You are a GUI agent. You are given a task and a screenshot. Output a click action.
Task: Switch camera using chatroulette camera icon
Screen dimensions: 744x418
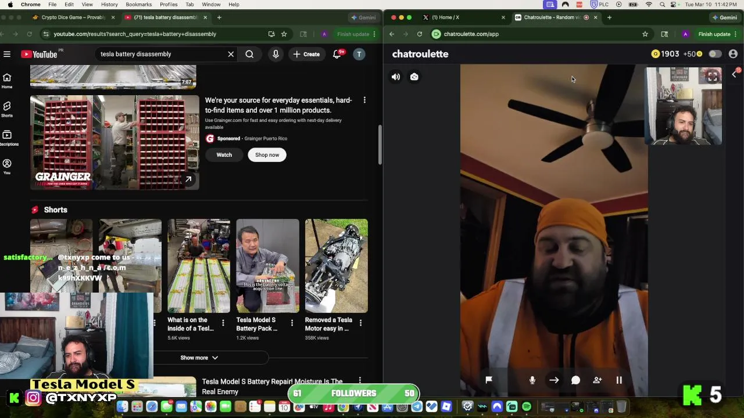pyautogui.click(x=414, y=77)
